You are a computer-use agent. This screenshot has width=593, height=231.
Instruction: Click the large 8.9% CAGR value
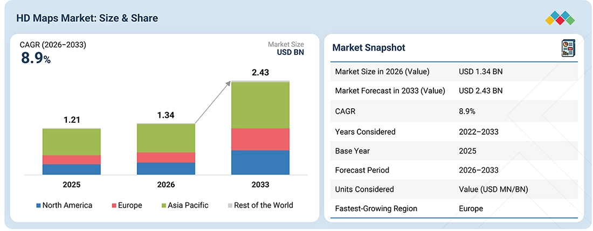(36, 58)
